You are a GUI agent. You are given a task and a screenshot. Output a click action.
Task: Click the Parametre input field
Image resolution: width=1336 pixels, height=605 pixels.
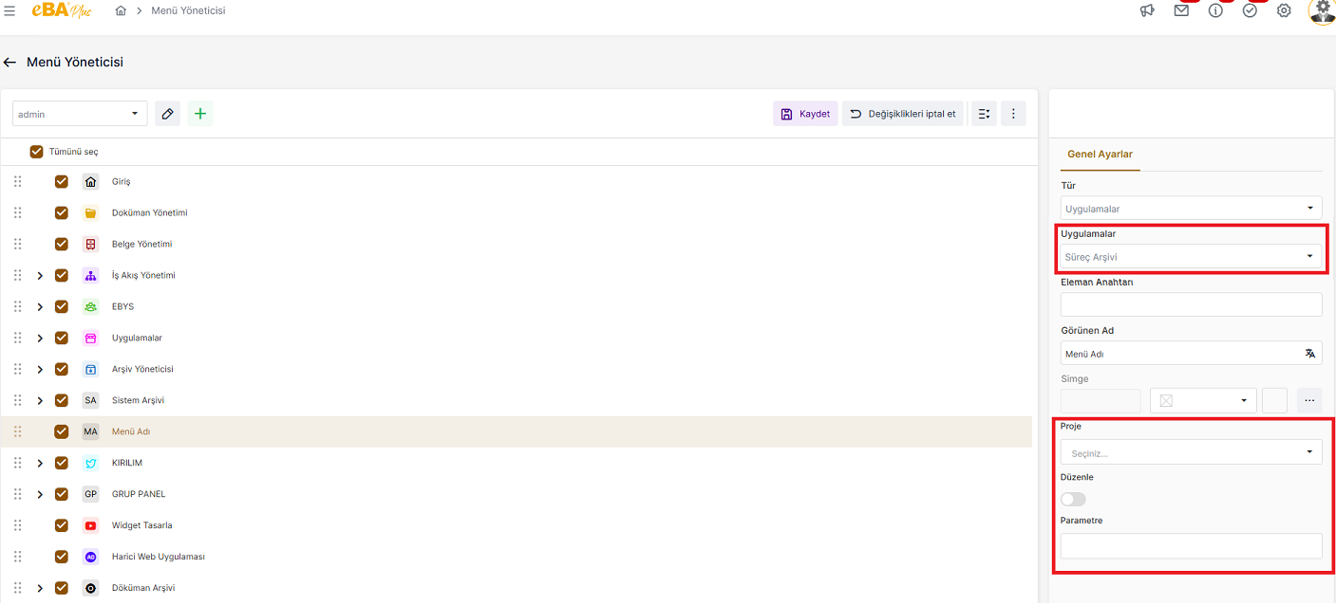[1191, 546]
